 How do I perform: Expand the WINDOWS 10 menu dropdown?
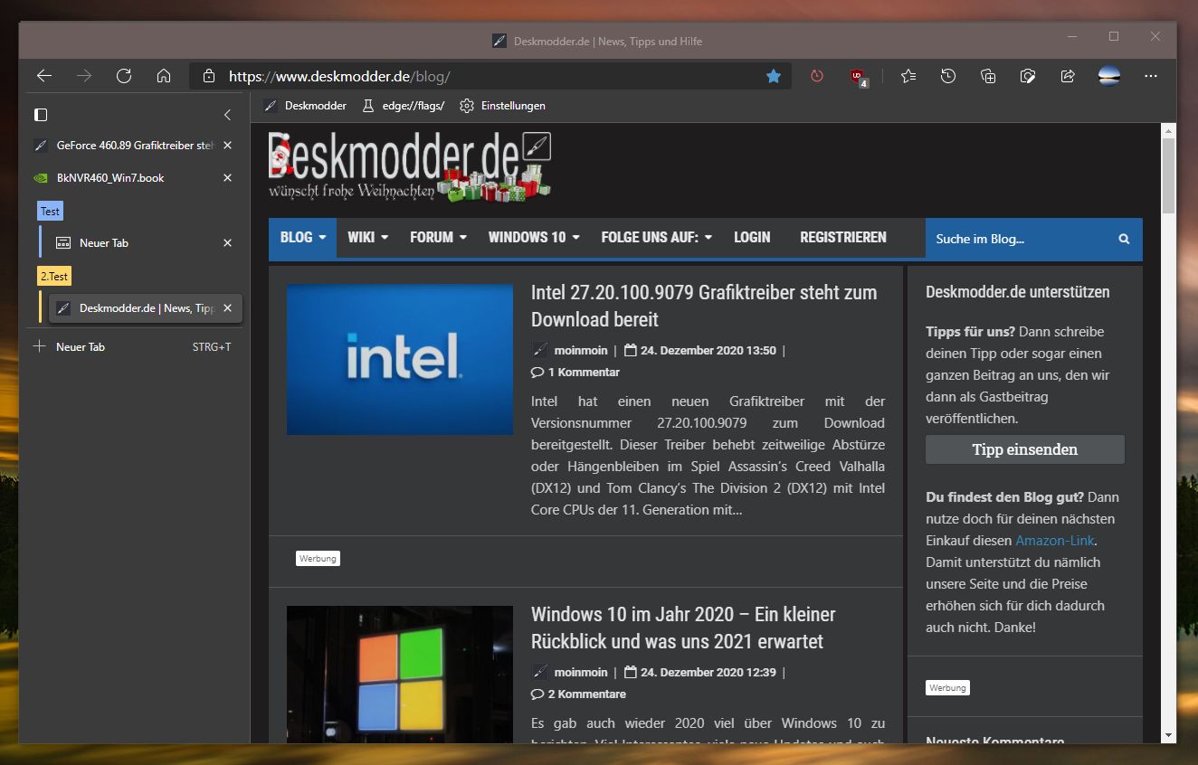click(x=533, y=237)
